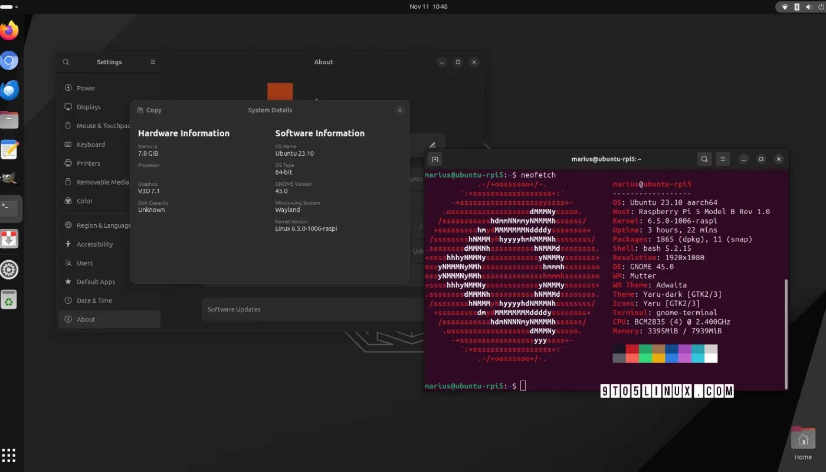The height and width of the screenshot is (472, 826).
Task: Open the Files manager dock icon
Action: (9, 120)
